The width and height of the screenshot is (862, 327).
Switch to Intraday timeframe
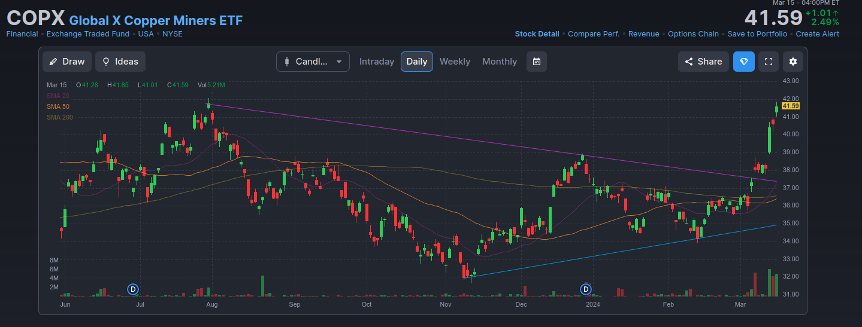click(x=376, y=62)
